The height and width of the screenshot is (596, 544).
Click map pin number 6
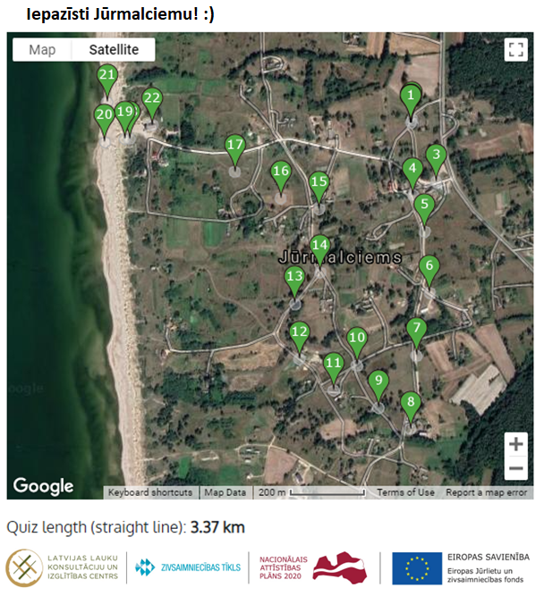tap(429, 267)
